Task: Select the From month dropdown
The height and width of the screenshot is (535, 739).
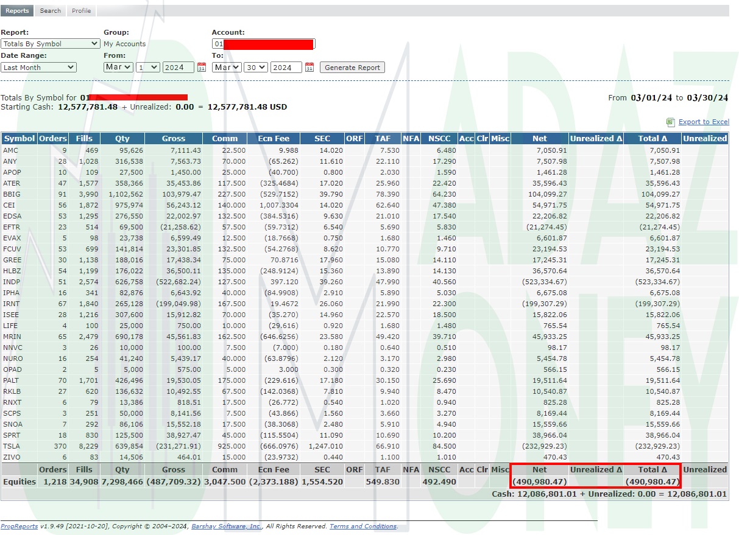Action: (x=118, y=68)
